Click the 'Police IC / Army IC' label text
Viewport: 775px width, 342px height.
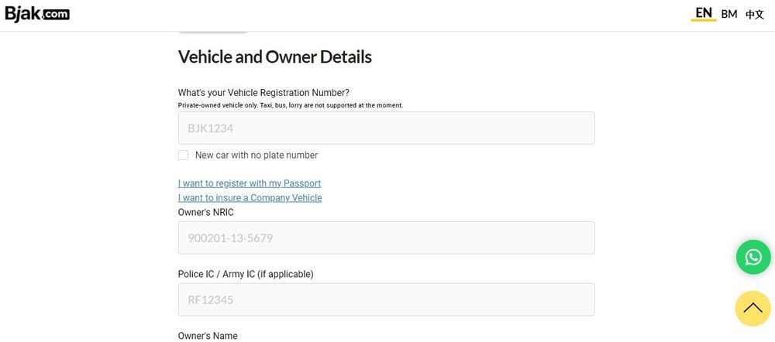pos(246,274)
